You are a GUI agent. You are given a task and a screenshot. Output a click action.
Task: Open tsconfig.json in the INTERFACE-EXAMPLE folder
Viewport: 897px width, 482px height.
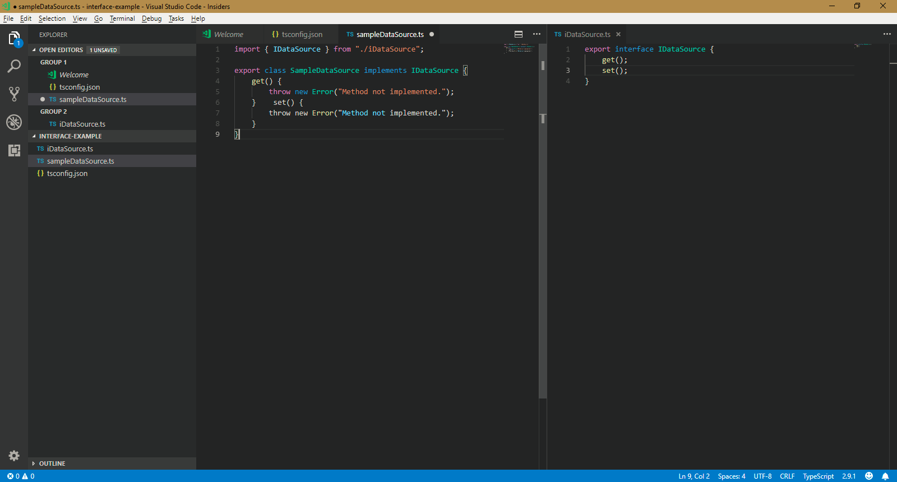click(x=112, y=173)
